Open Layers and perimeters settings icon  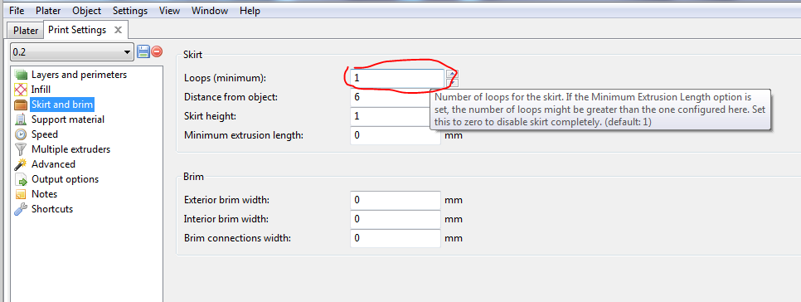[x=21, y=75]
